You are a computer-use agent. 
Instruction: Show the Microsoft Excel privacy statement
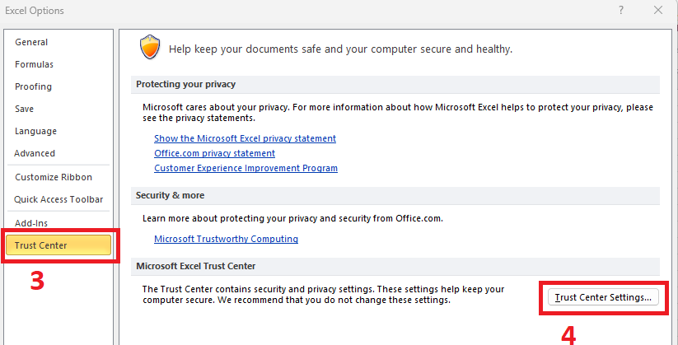pos(245,139)
